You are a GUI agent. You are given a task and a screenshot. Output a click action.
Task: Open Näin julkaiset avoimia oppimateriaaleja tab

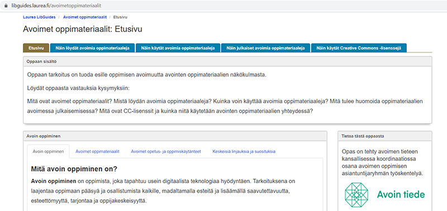(x=266, y=48)
